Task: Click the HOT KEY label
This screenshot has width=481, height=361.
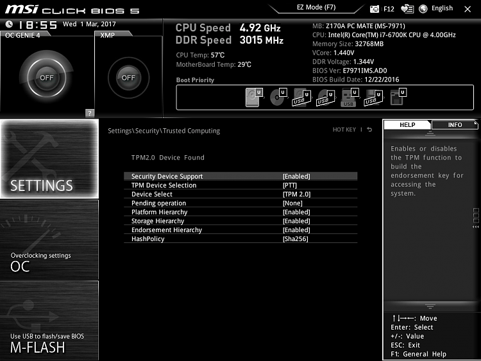Action: click(x=344, y=130)
